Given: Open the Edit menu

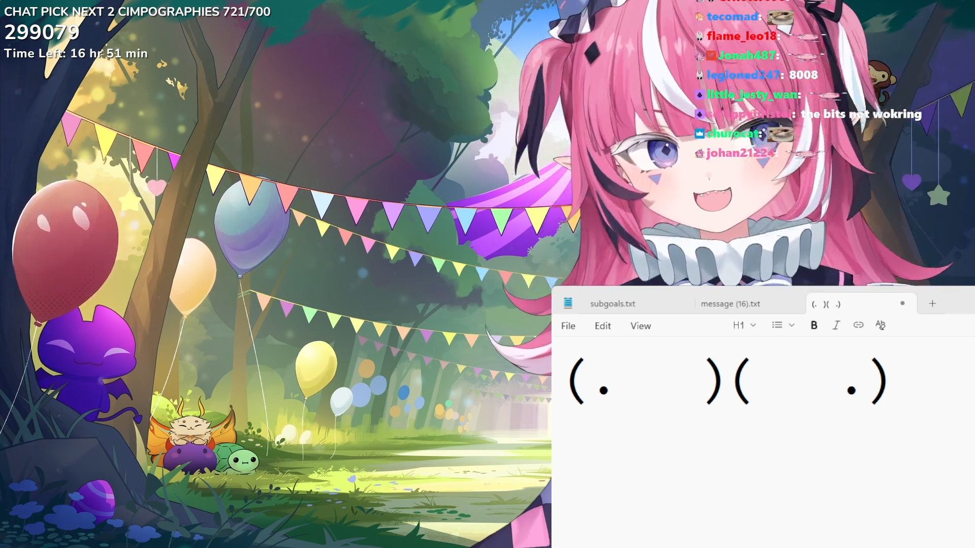Looking at the screenshot, I should tap(602, 326).
